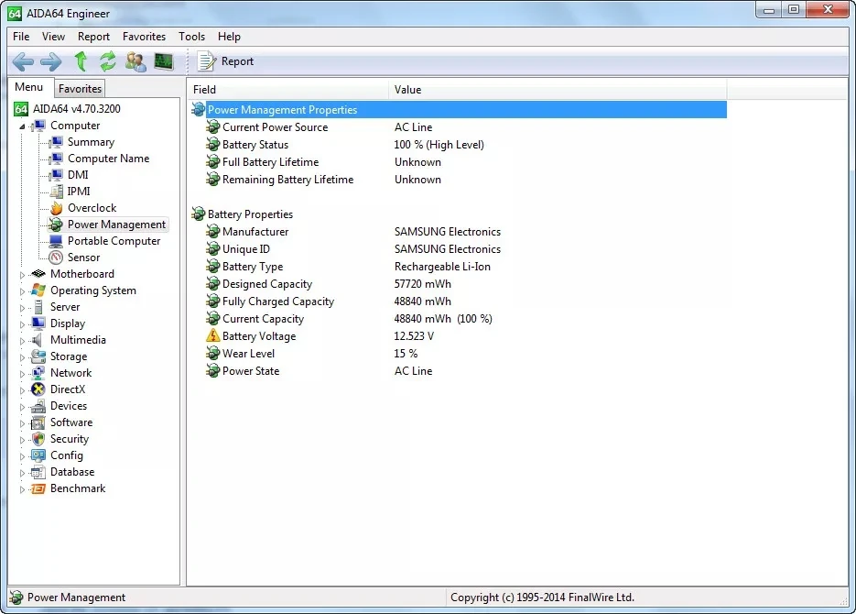
Task: Sort by the Field column header
Action: 287,90
